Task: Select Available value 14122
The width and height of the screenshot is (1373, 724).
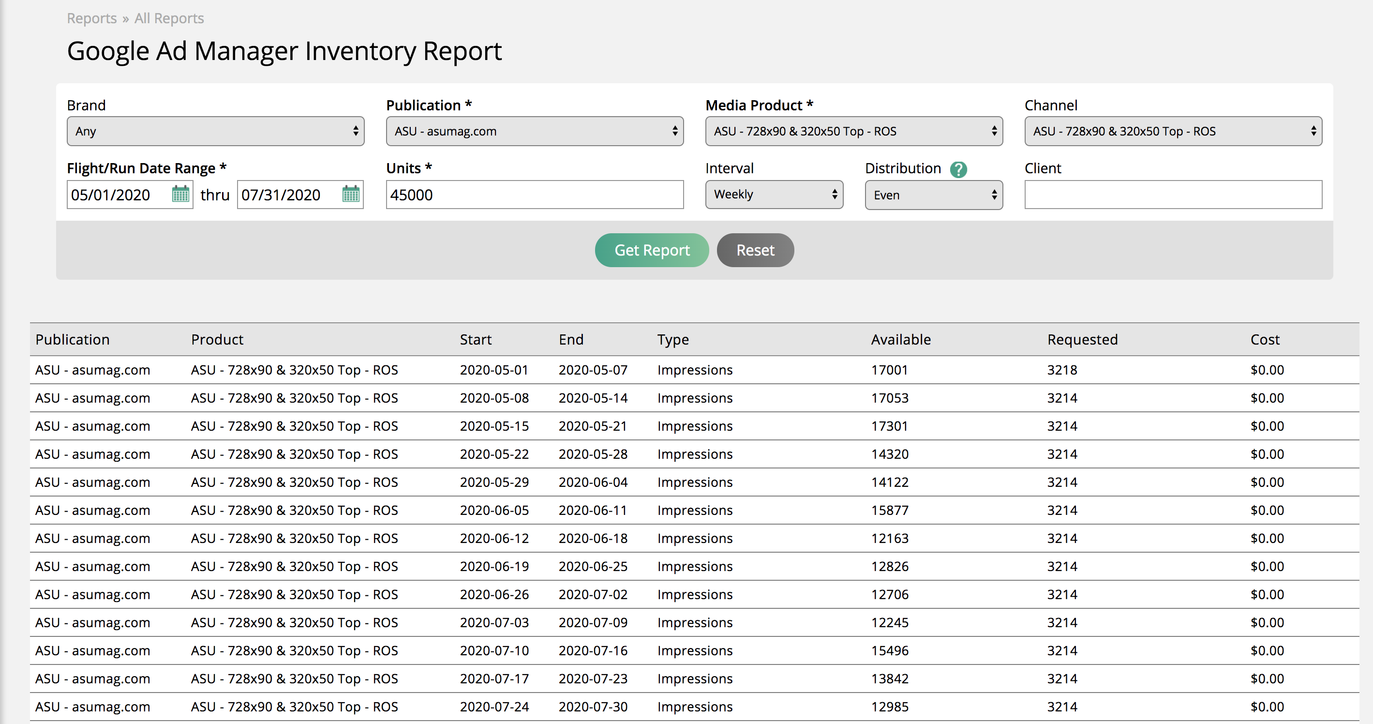Action: pyautogui.click(x=890, y=482)
